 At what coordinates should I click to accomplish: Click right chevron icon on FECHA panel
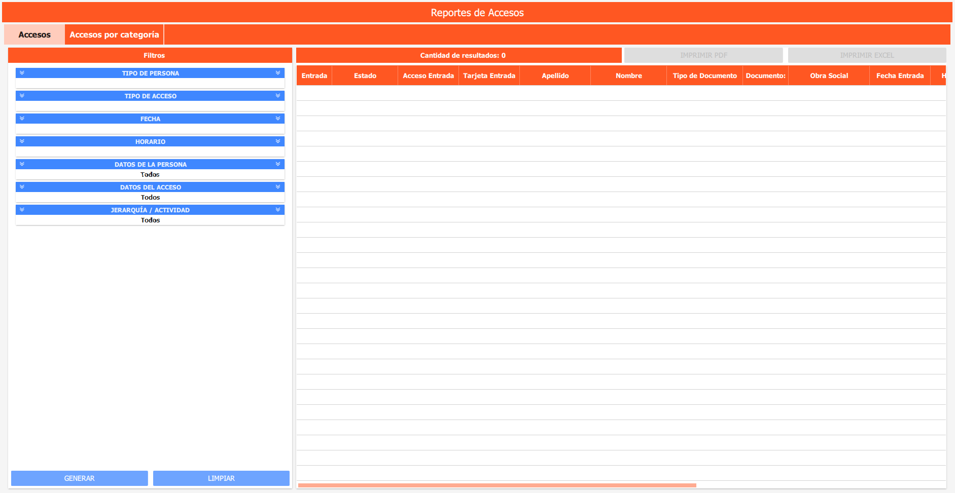[x=278, y=119]
